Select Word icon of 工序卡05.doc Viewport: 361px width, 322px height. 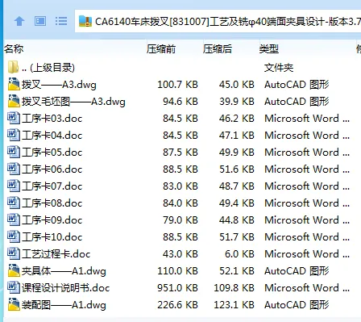point(14,152)
